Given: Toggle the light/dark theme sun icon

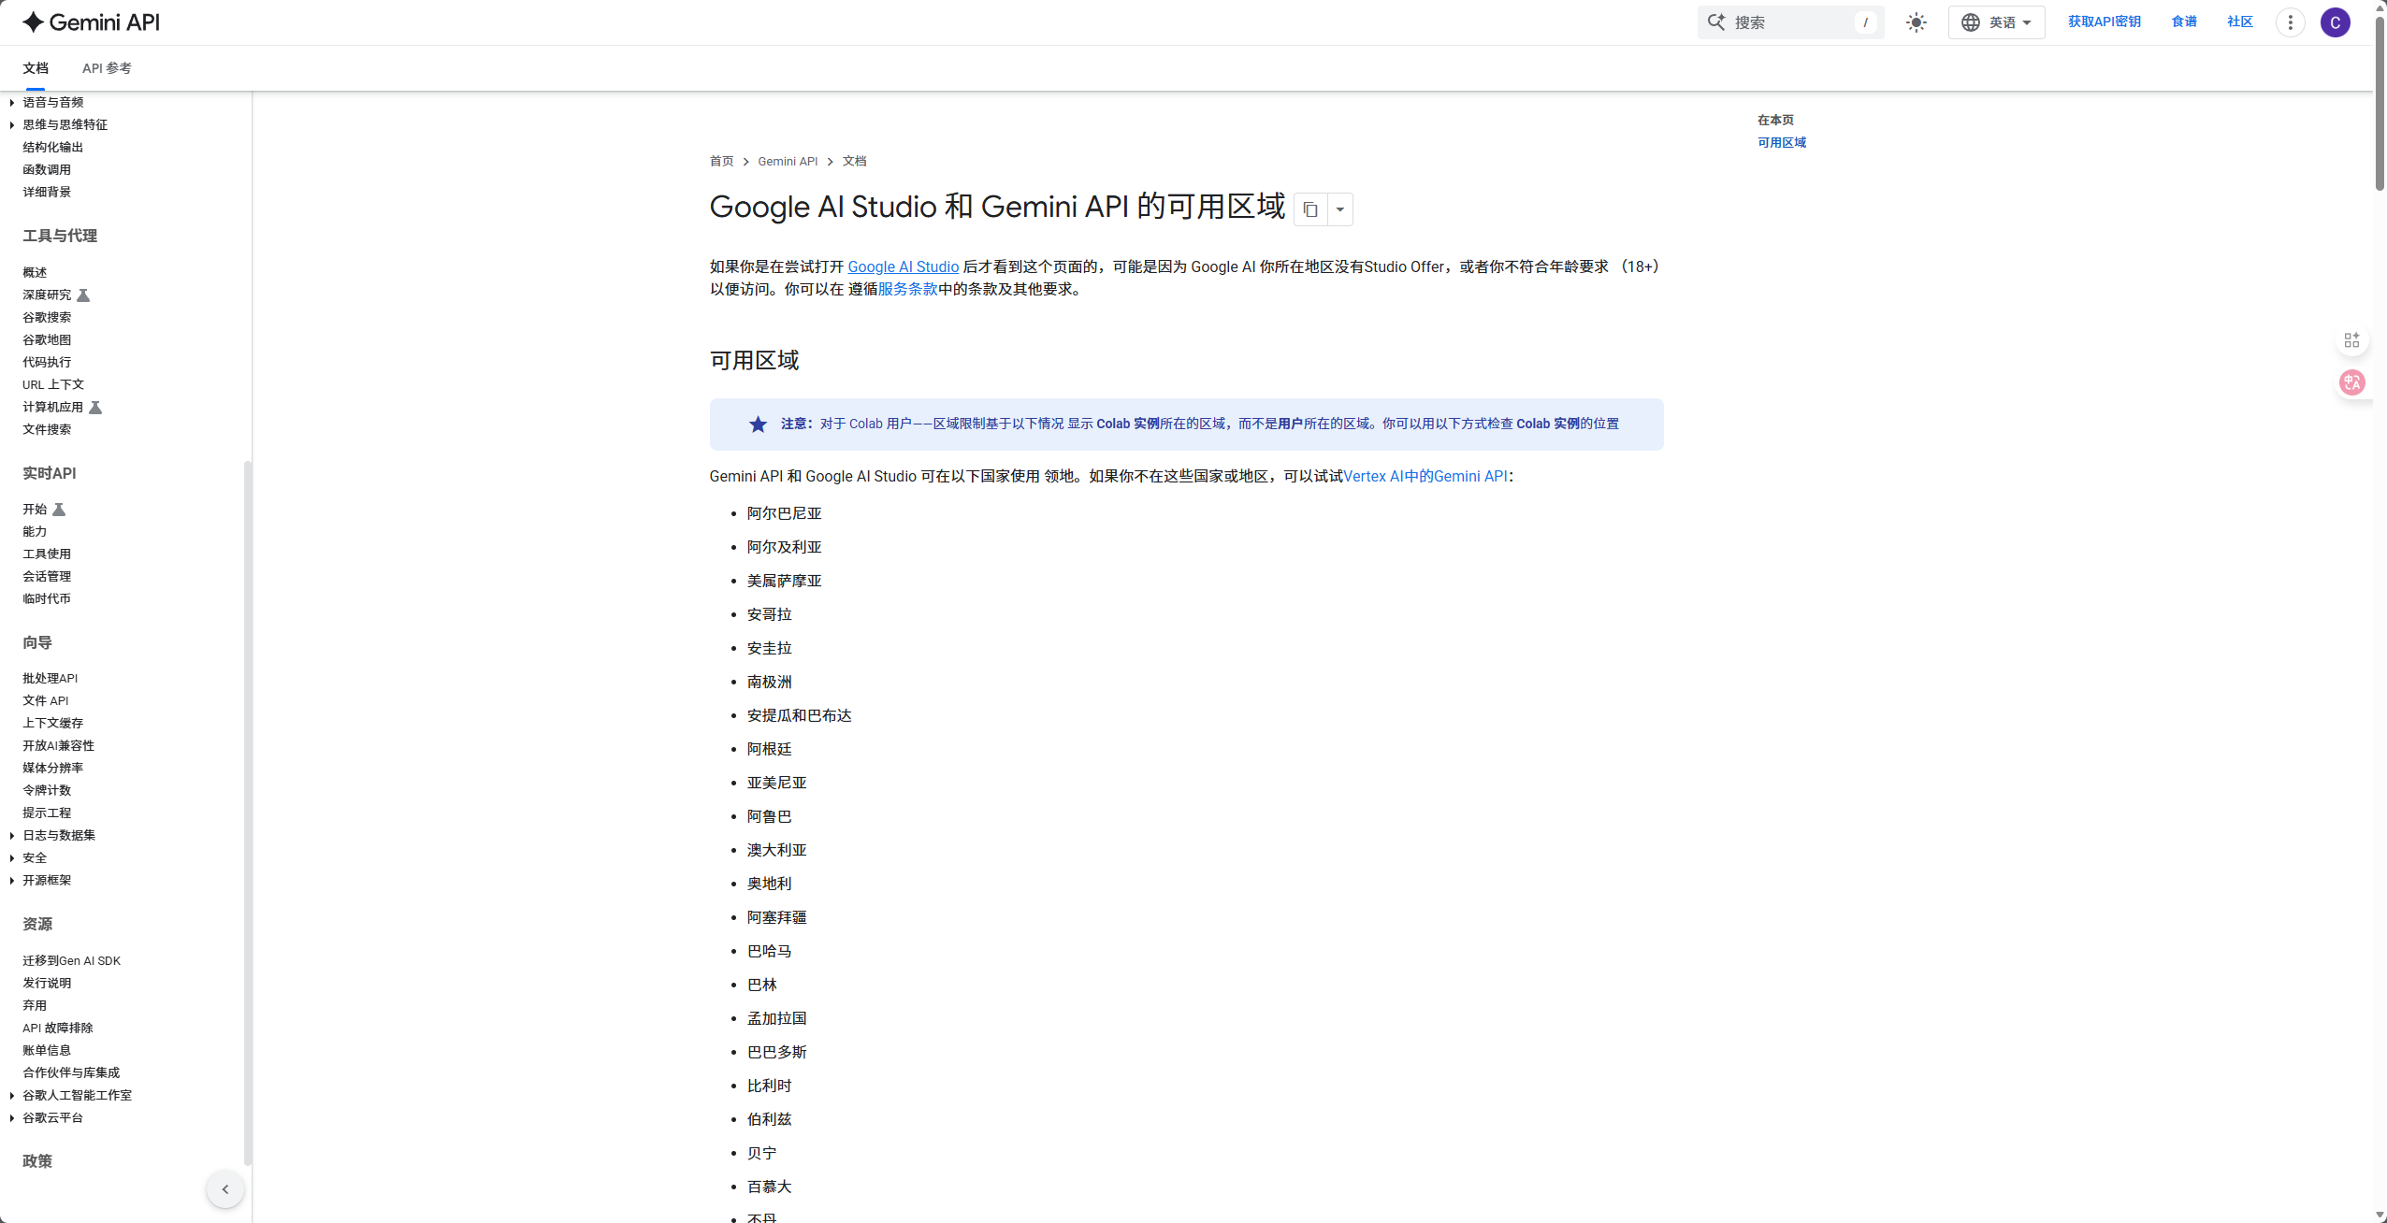Looking at the screenshot, I should click(1915, 22).
